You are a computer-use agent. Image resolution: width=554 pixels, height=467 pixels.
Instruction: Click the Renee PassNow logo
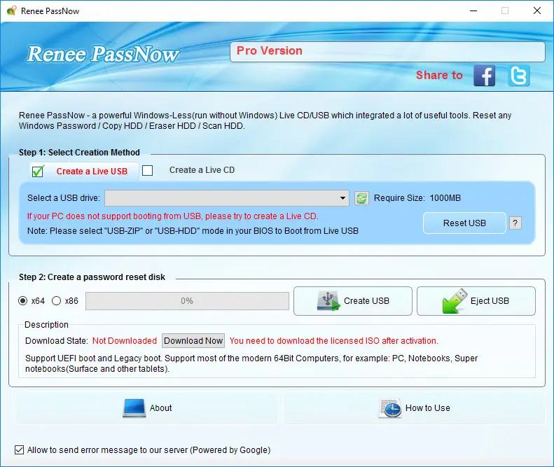pos(103,54)
